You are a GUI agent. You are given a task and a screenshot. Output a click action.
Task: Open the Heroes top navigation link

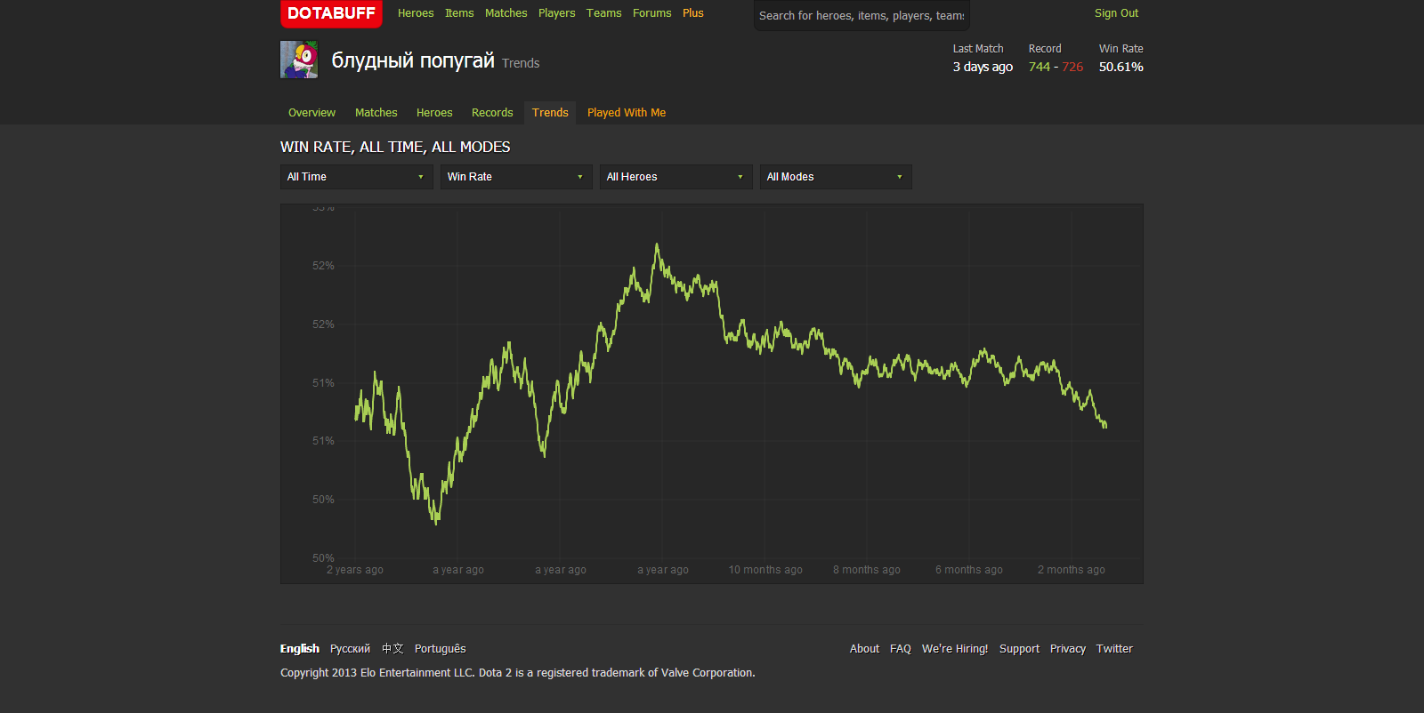pos(416,13)
